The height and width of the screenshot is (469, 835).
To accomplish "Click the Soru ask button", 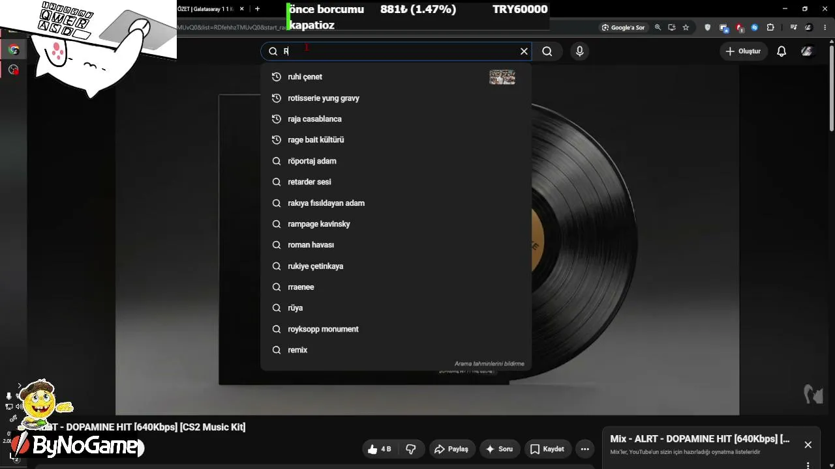I will [x=499, y=449].
